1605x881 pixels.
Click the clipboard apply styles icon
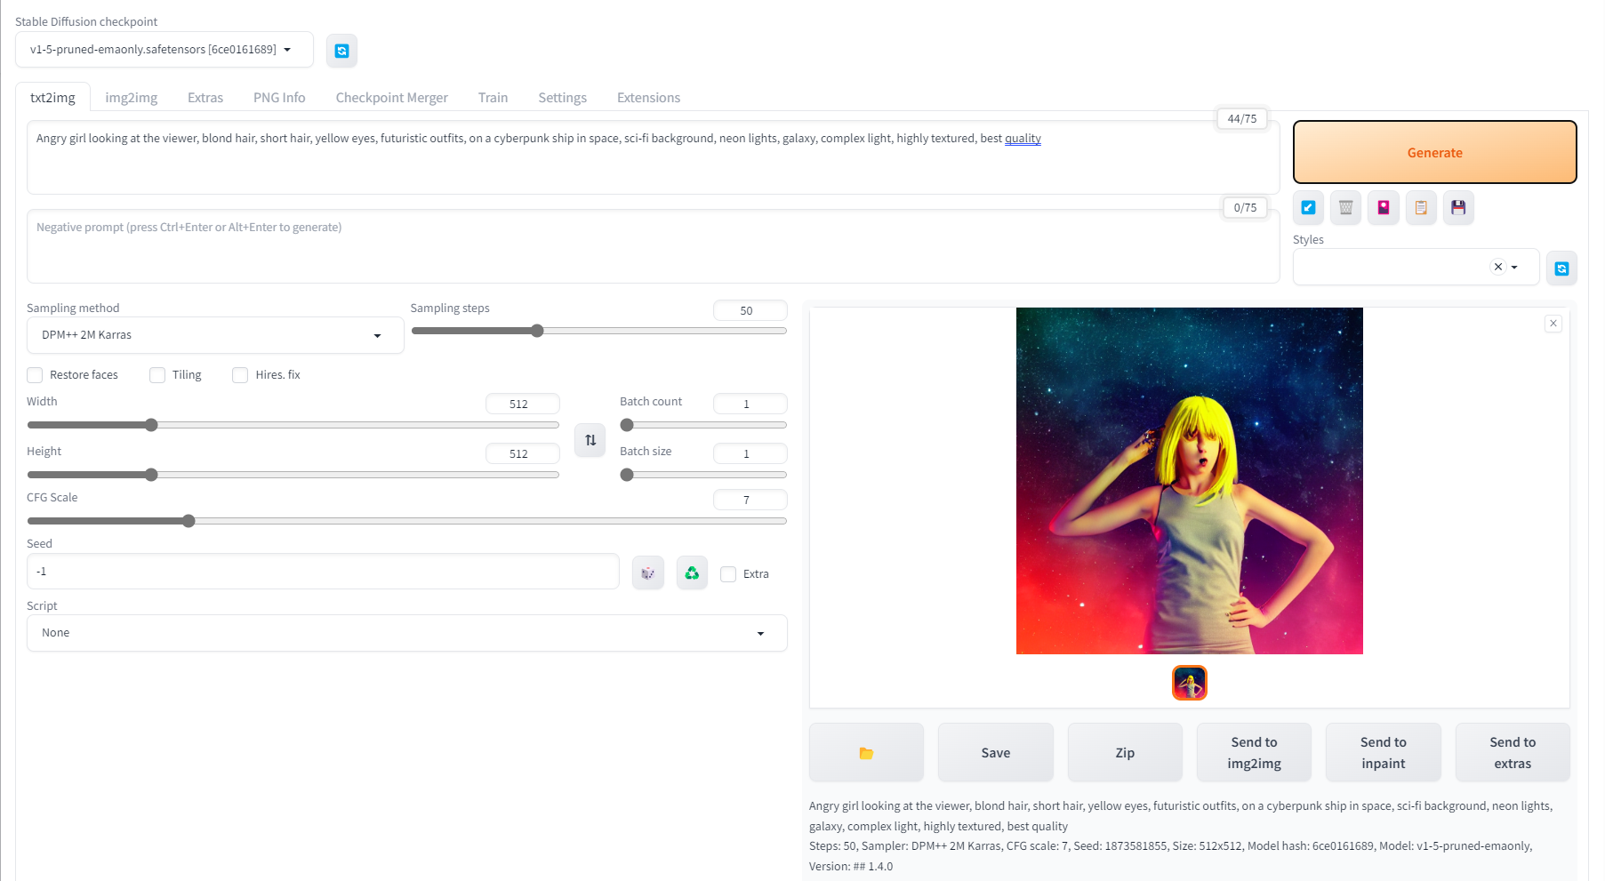1420,207
